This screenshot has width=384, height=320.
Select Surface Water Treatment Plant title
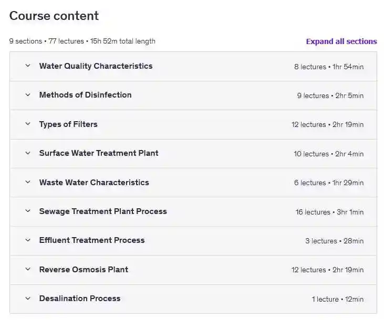pos(99,153)
